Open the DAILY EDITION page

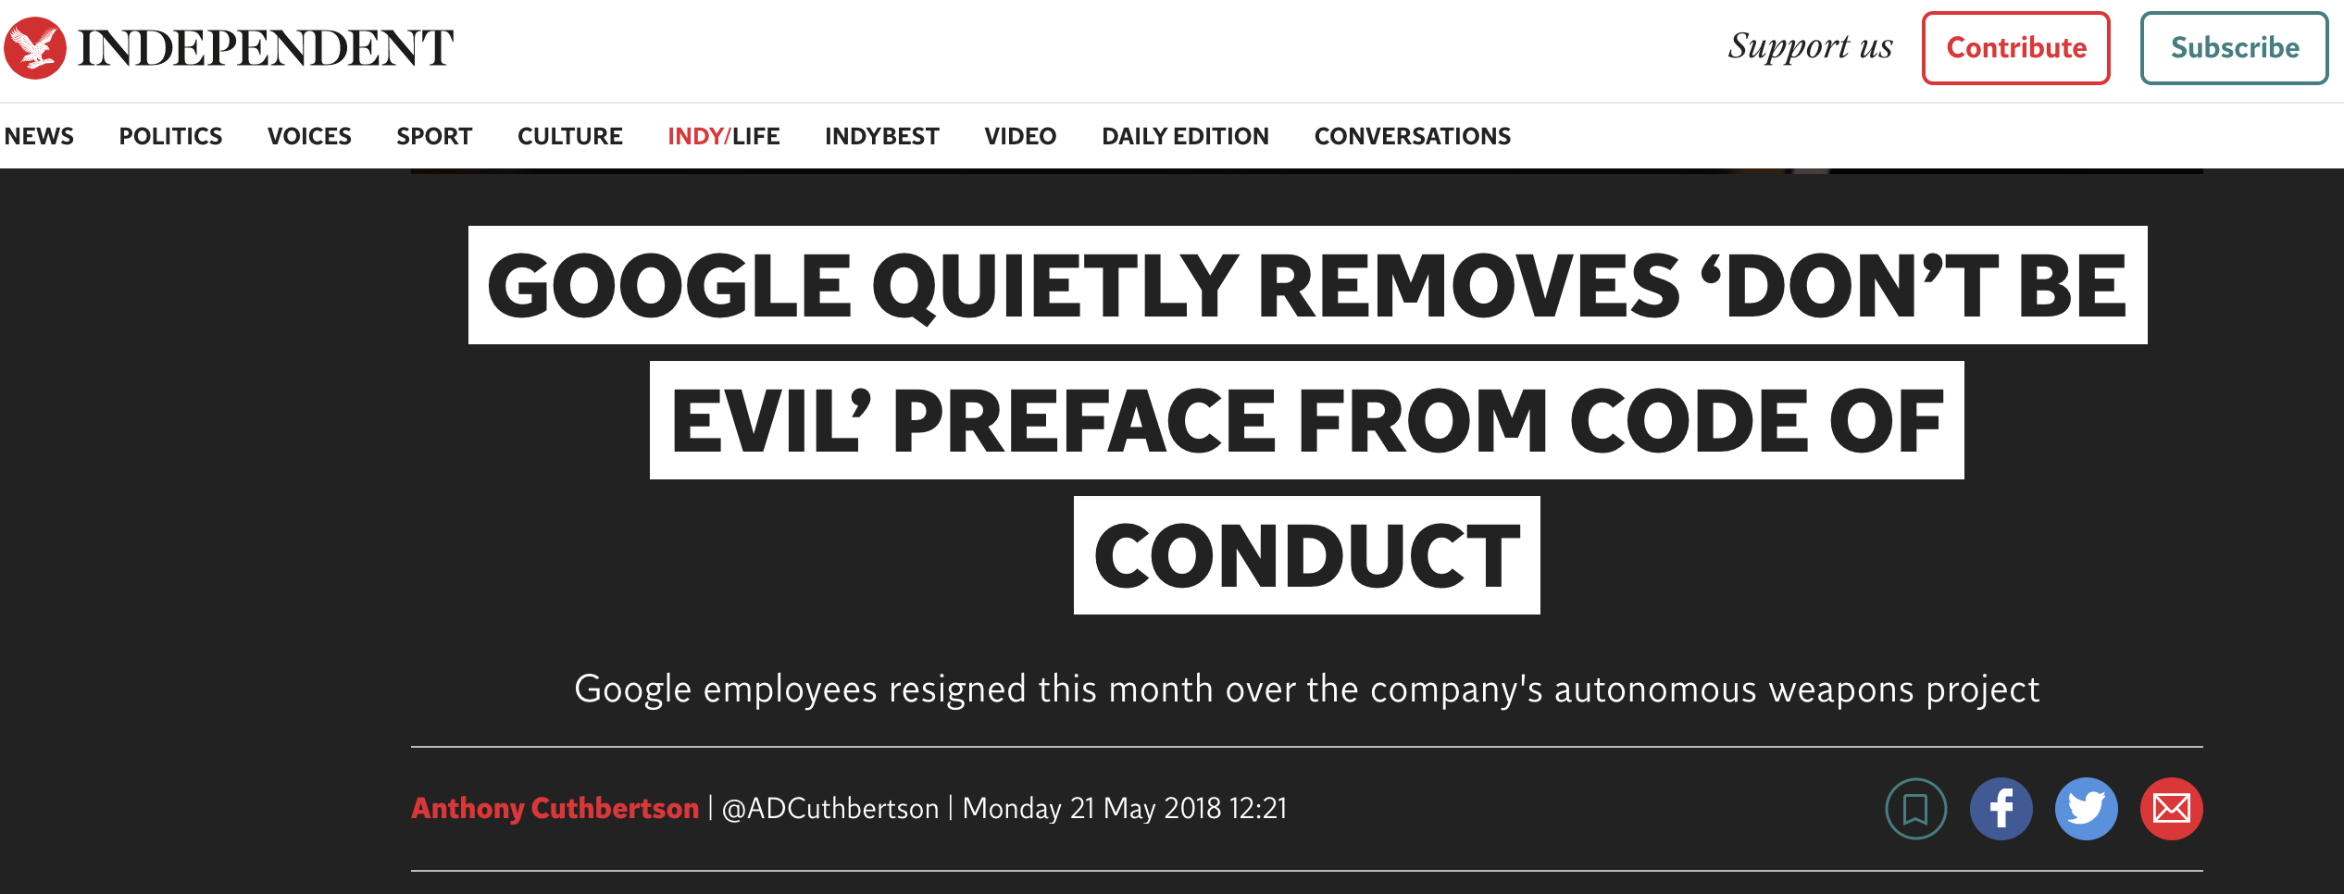[x=1185, y=136]
